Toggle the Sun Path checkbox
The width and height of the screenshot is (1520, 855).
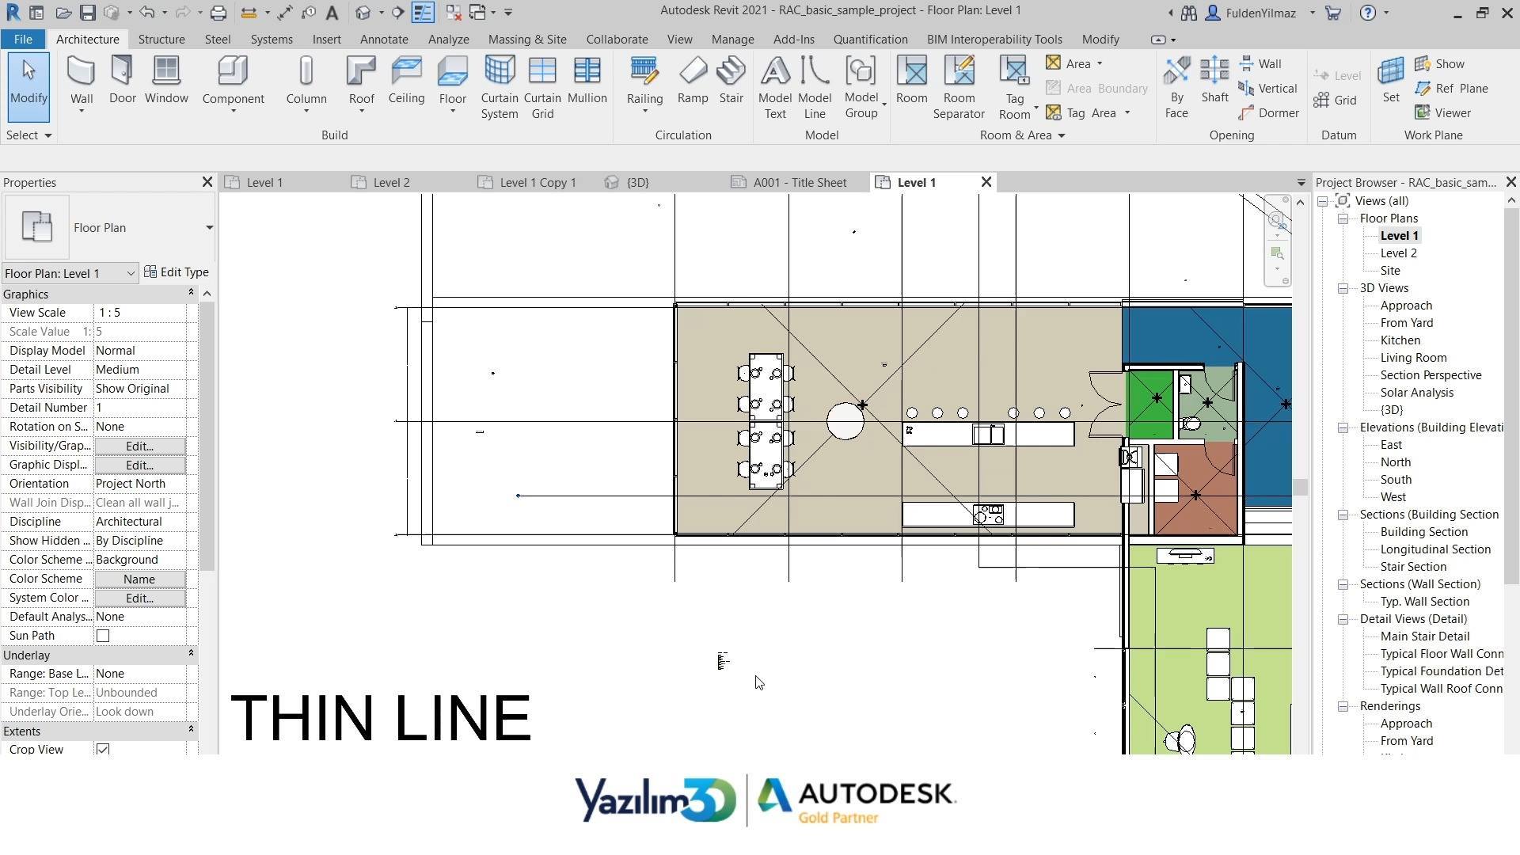[103, 636]
